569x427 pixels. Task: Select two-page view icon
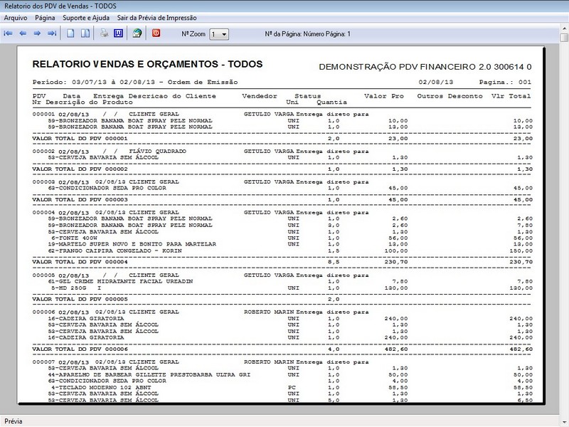(85, 33)
